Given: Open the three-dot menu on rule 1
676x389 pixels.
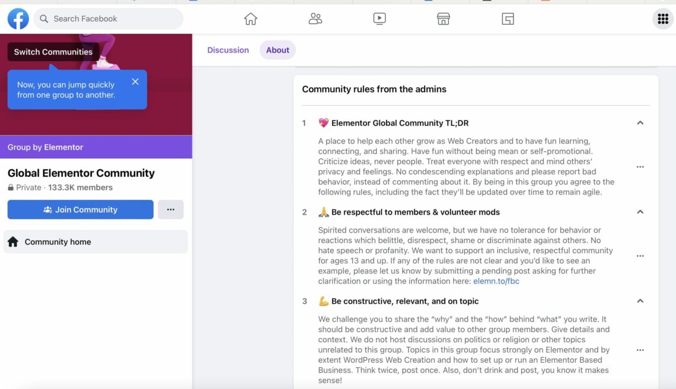Looking at the screenshot, I should [x=640, y=167].
